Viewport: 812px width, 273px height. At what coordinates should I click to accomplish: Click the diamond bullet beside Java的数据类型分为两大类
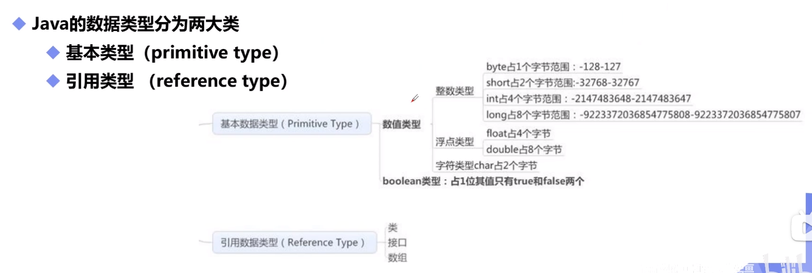19,24
